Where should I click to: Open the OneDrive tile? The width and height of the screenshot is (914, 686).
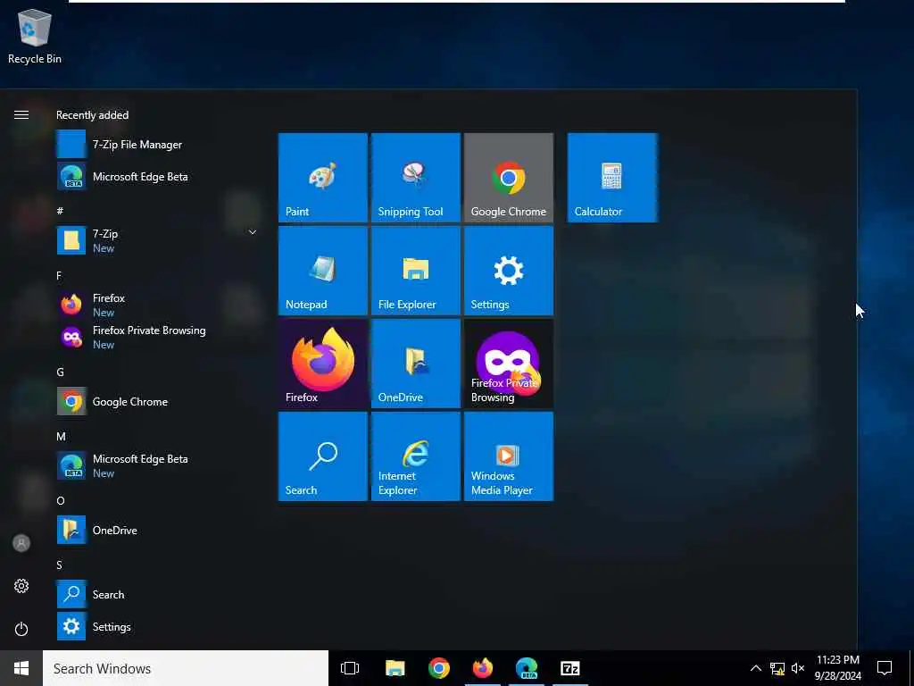(416, 364)
